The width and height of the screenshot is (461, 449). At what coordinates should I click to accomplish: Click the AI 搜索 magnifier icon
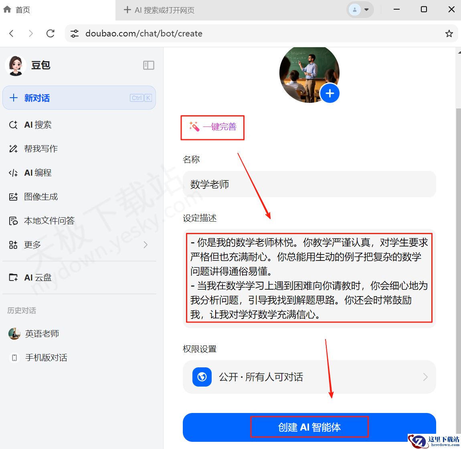tap(13, 125)
